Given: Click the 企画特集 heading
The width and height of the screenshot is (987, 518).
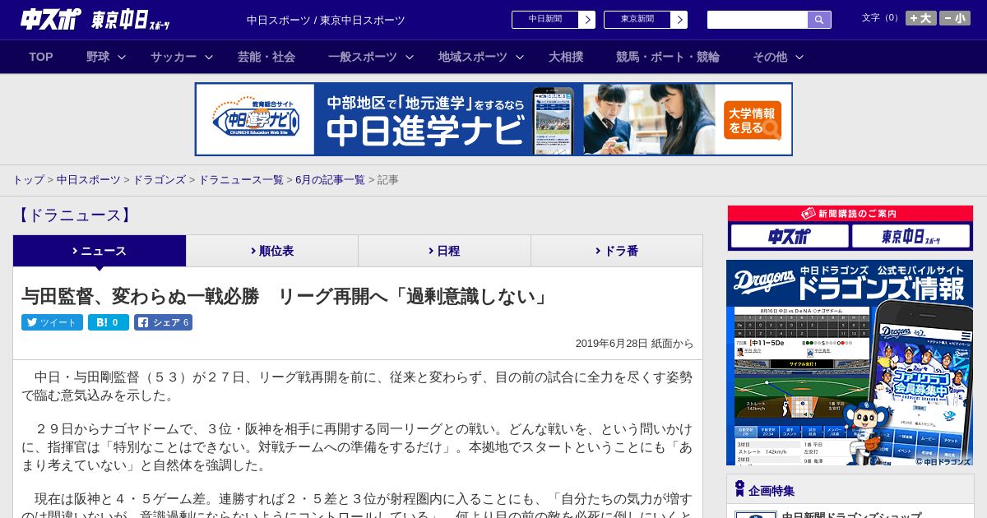Looking at the screenshot, I should point(772,491).
